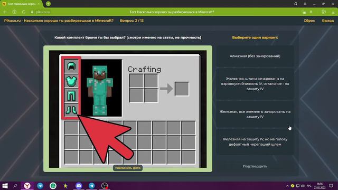The height and width of the screenshot is (190, 338).
Task: Open a new browser tab with plus button
Action: (48, 4)
